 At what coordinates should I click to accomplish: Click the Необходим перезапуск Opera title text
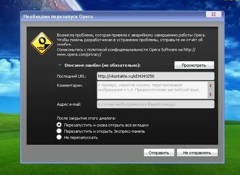58,16
